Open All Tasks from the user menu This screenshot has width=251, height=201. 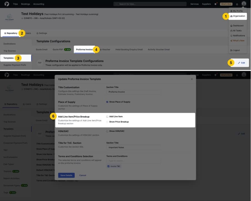(x=236, y=31)
